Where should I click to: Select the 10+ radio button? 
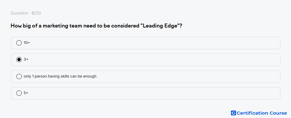pos(19,43)
